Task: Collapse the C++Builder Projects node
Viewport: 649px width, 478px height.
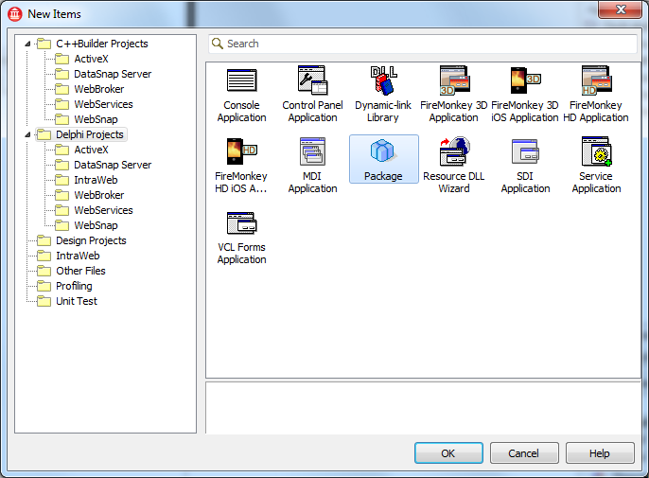Action: click(27, 44)
